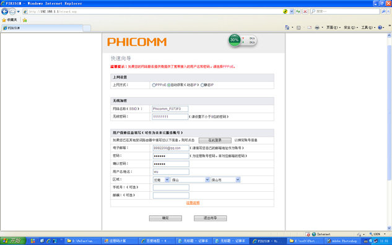Click the Internet zone globe in status bar
This screenshot has width=392, height=245.
314,234
